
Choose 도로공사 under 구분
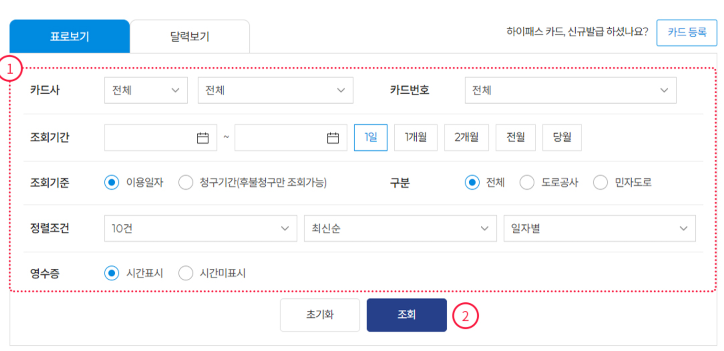527,182
